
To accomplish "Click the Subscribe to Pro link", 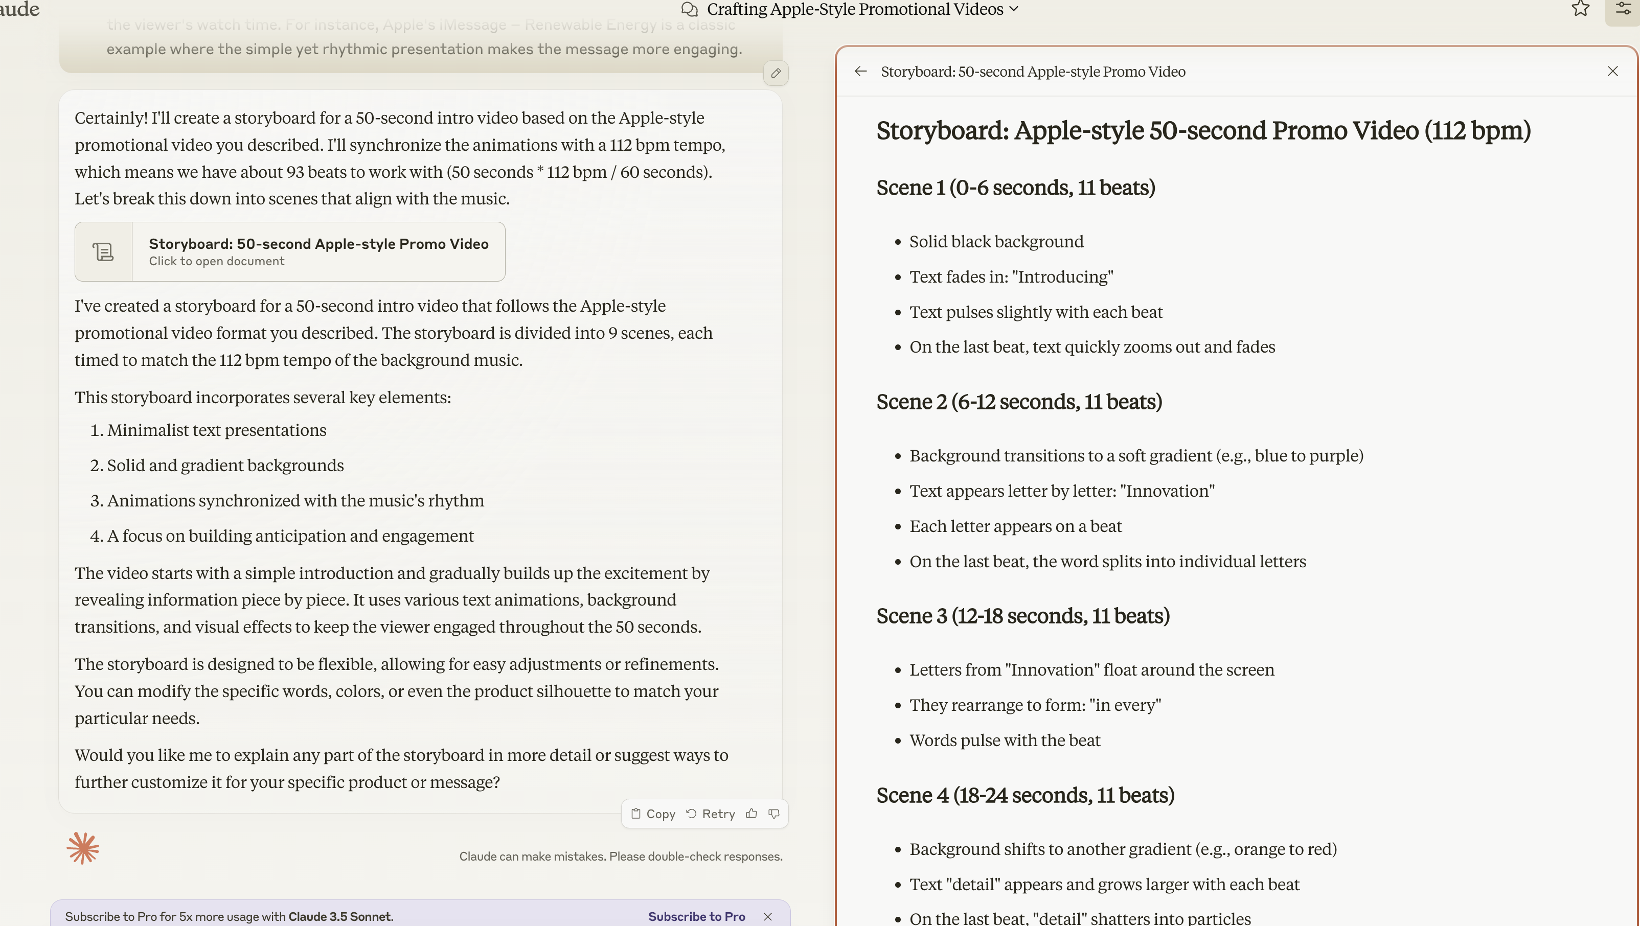I will (x=696, y=916).
